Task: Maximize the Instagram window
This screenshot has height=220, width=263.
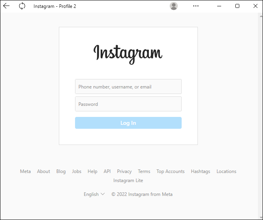Action: pos(237,6)
